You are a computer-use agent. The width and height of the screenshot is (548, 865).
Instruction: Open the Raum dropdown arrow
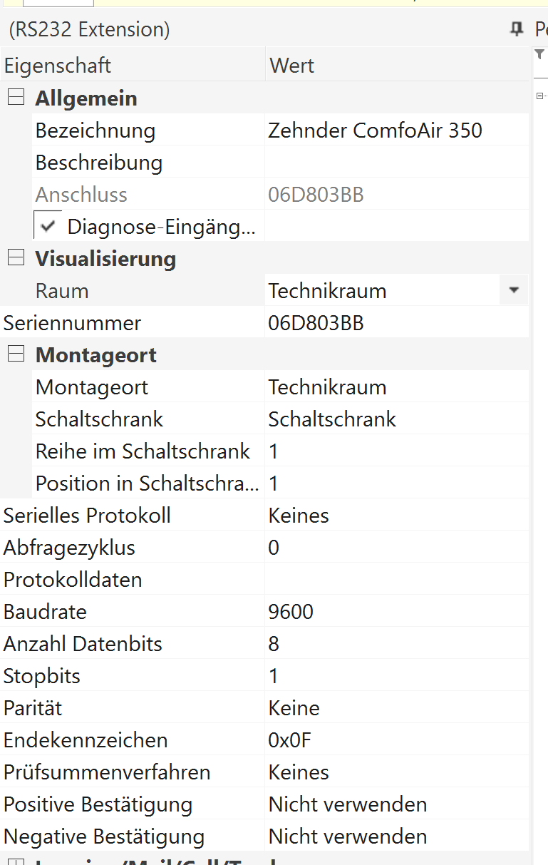coord(513,291)
